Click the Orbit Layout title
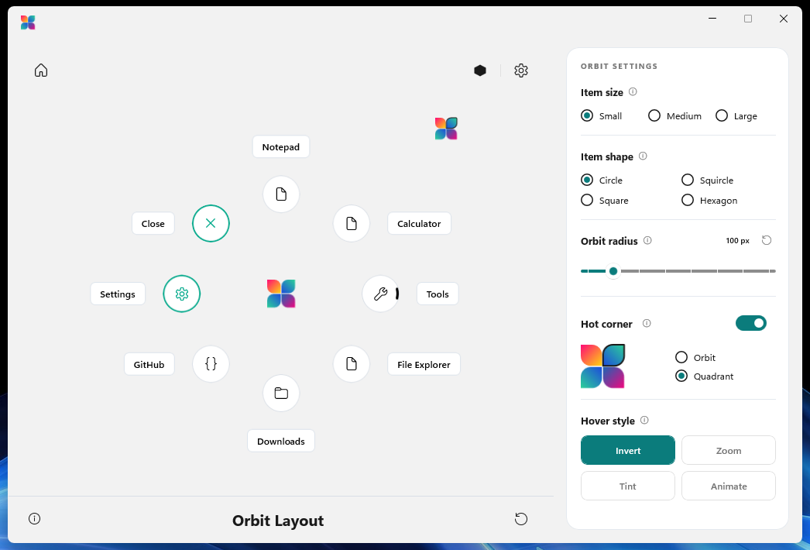Screen dimensions: 810x550 [x=278, y=520]
